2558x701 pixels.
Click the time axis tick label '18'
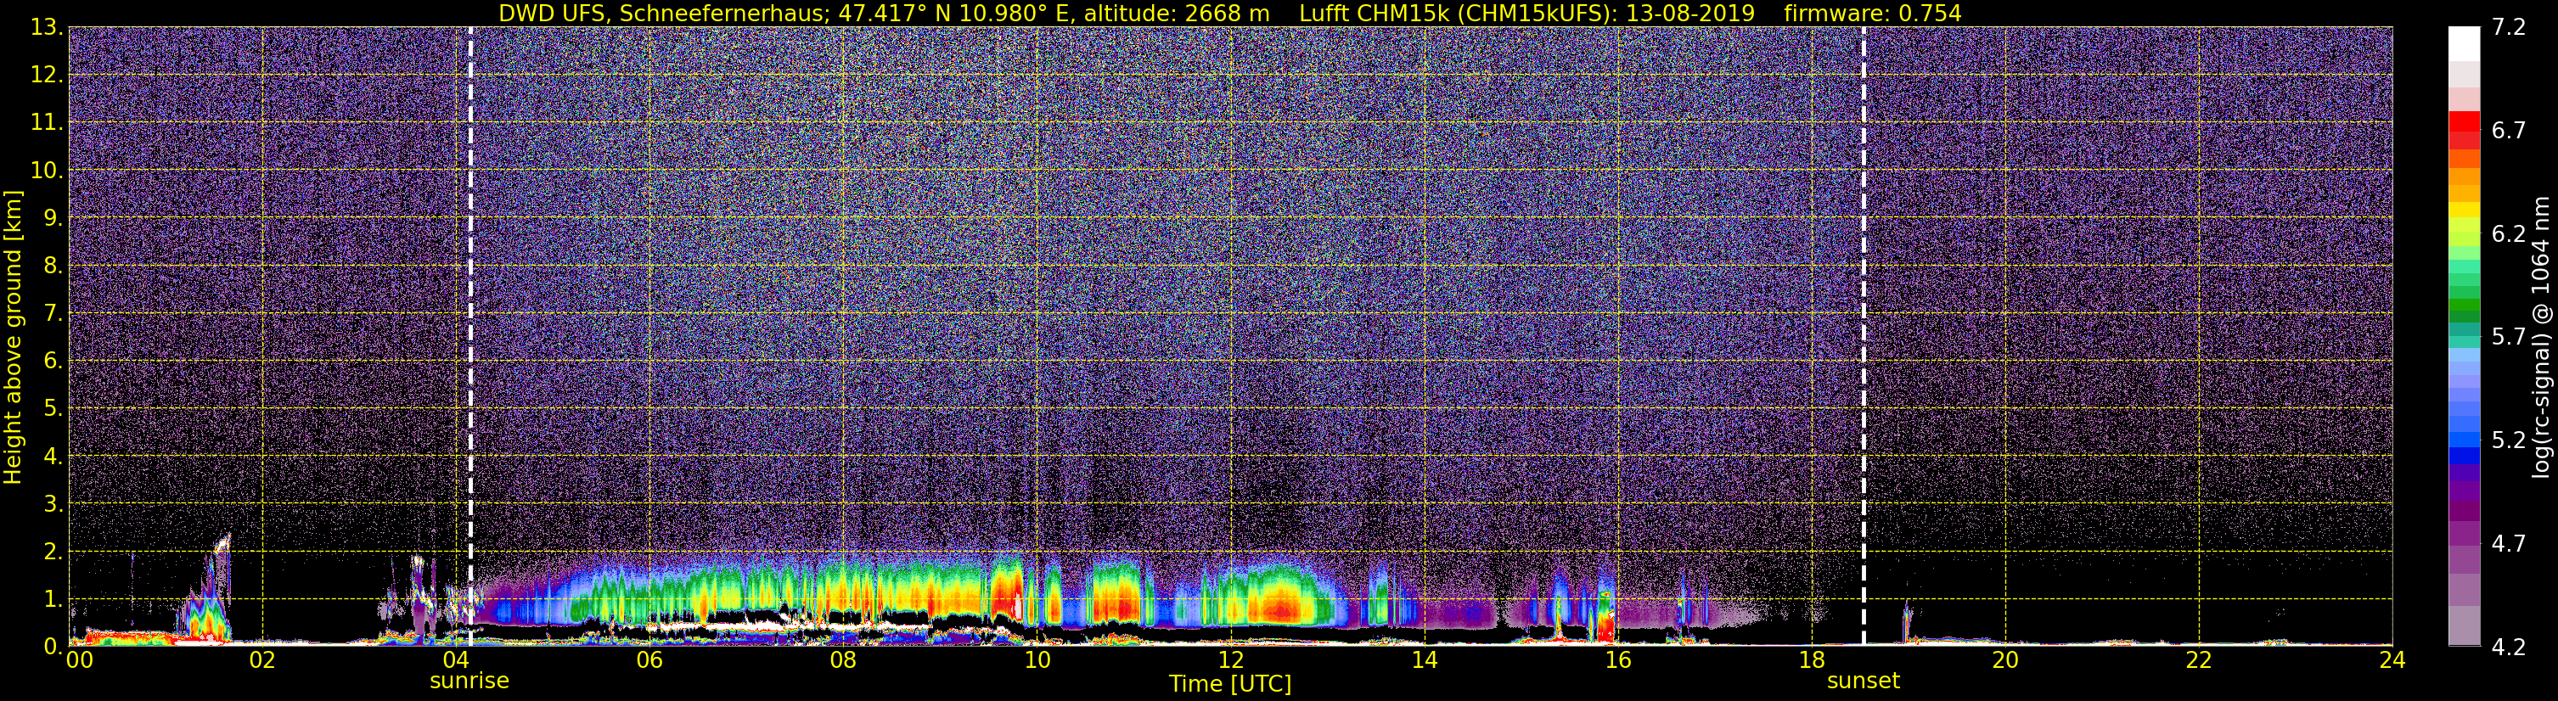1811,660
